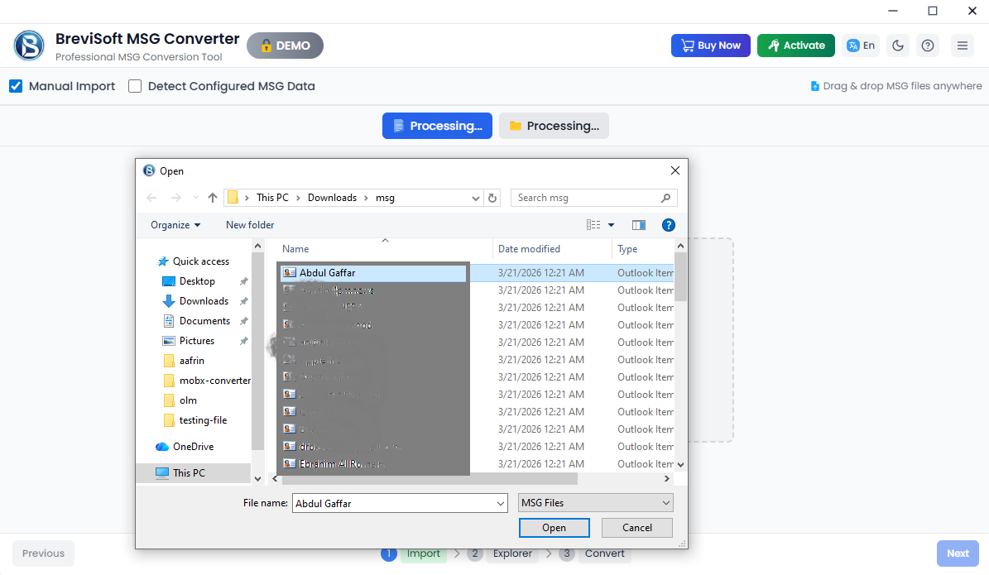Go forward in Open dialog
The height and width of the screenshot is (575, 989).
coord(175,198)
